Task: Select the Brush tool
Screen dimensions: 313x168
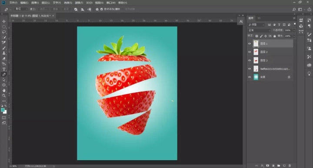Action: pyautogui.click(x=4, y=48)
